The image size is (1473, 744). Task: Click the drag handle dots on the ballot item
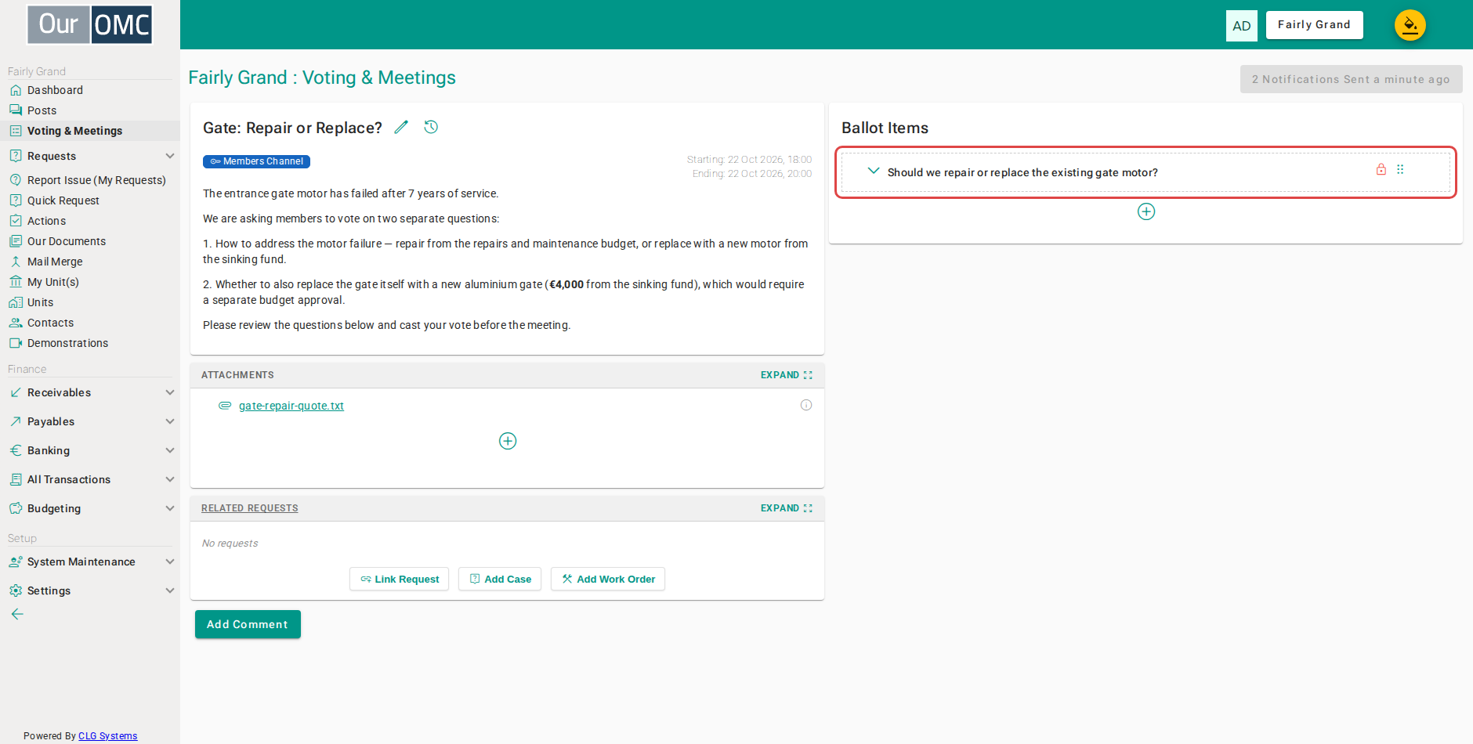coord(1400,169)
